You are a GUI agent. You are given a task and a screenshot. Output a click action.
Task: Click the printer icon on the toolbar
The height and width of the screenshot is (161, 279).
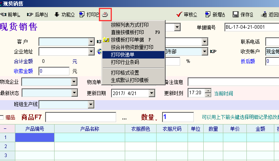(105, 15)
